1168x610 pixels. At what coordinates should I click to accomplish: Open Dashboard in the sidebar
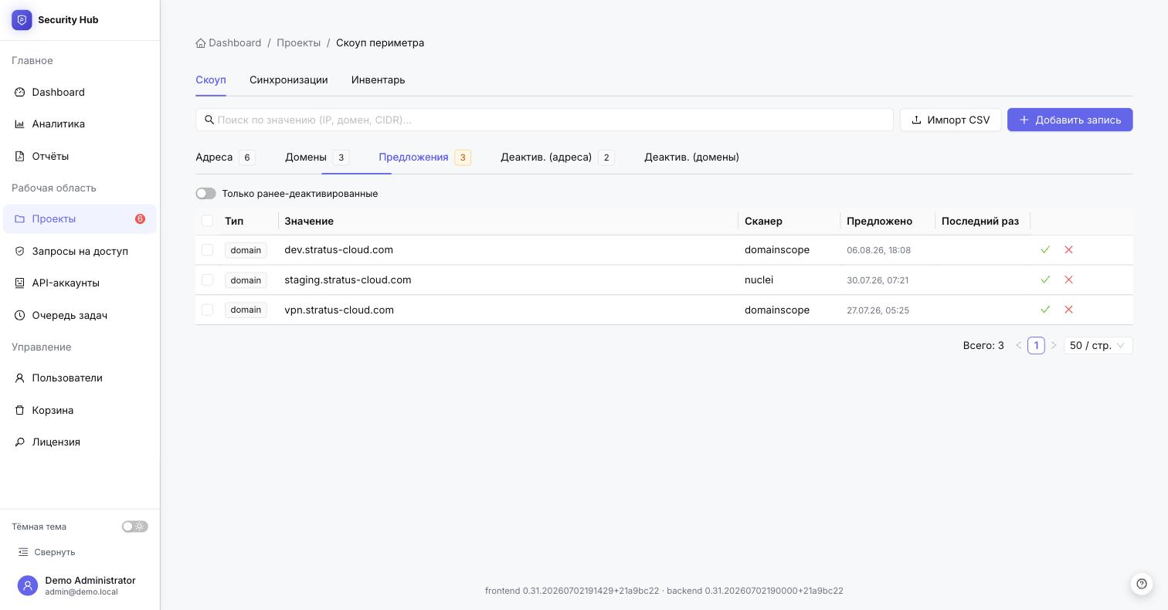pos(80,93)
